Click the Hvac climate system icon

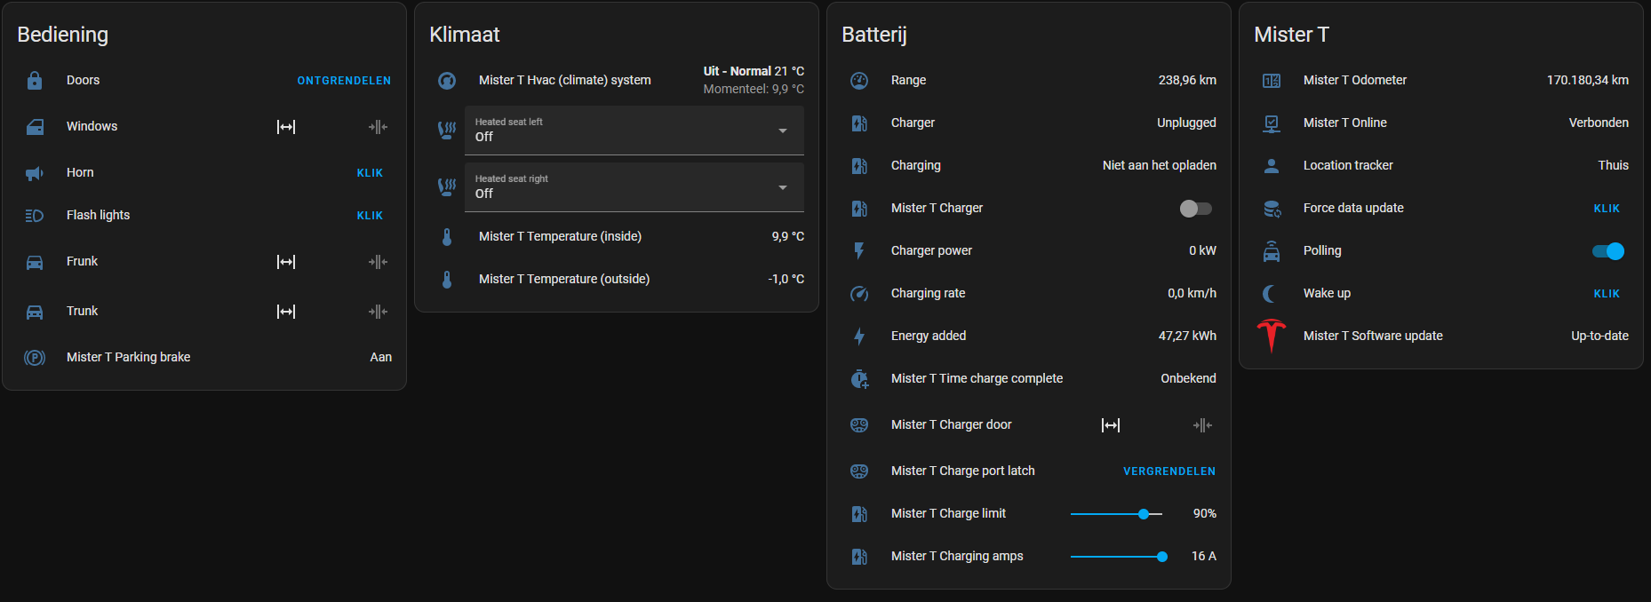(x=447, y=81)
